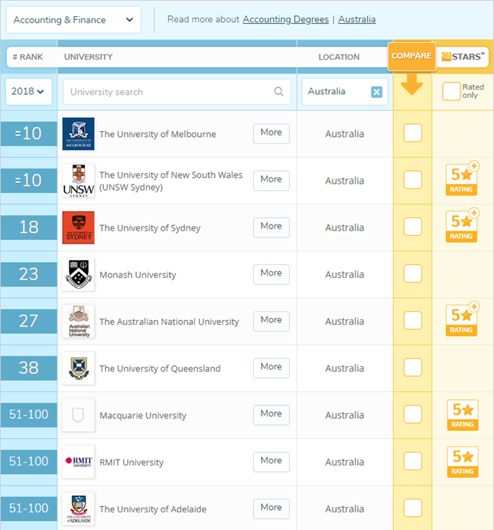Image resolution: width=494 pixels, height=530 pixels.
Task: Click rank 18 cell
Action: point(29,227)
